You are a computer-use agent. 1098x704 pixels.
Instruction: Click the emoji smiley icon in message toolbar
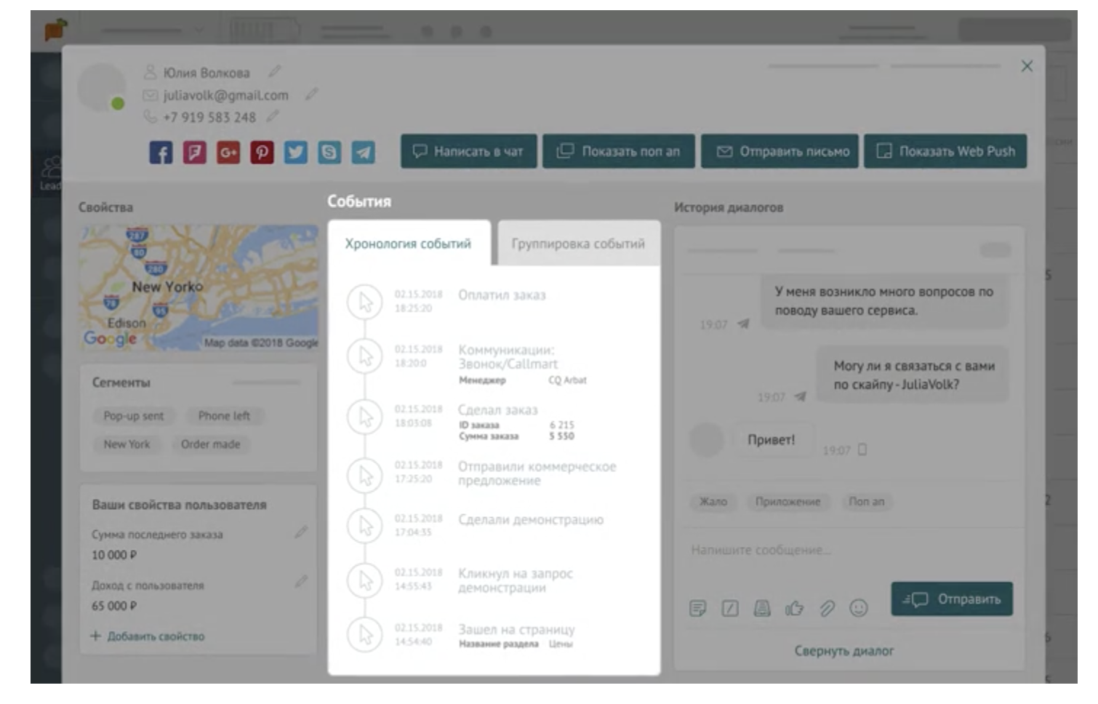[859, 608]
